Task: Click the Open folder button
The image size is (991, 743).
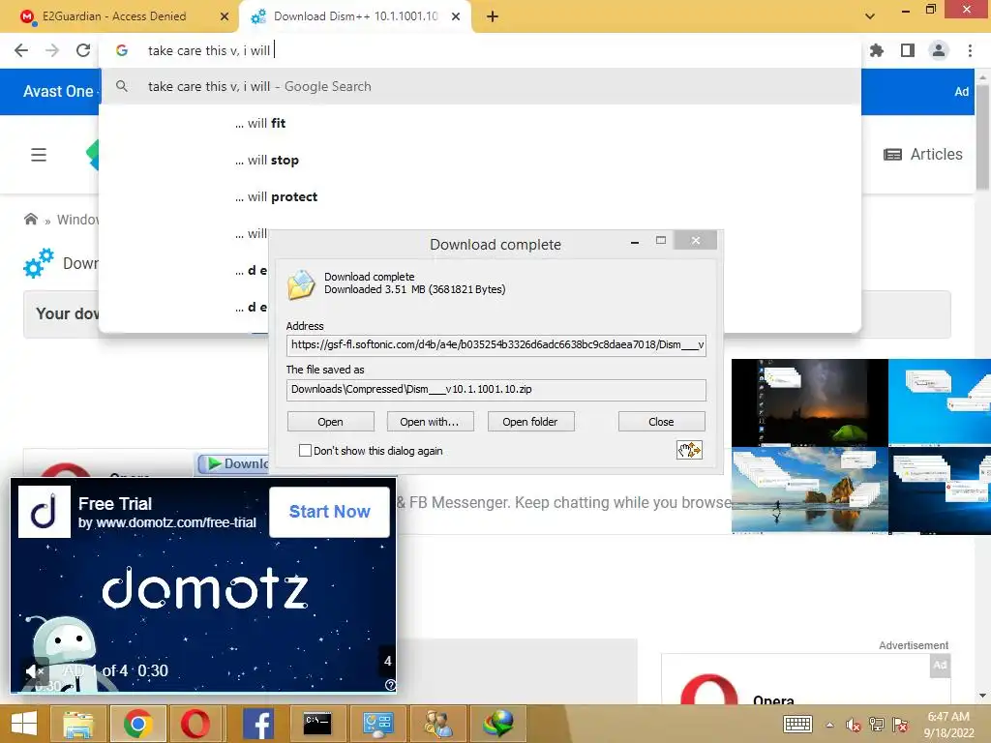Action: click(x=530, y=422)
